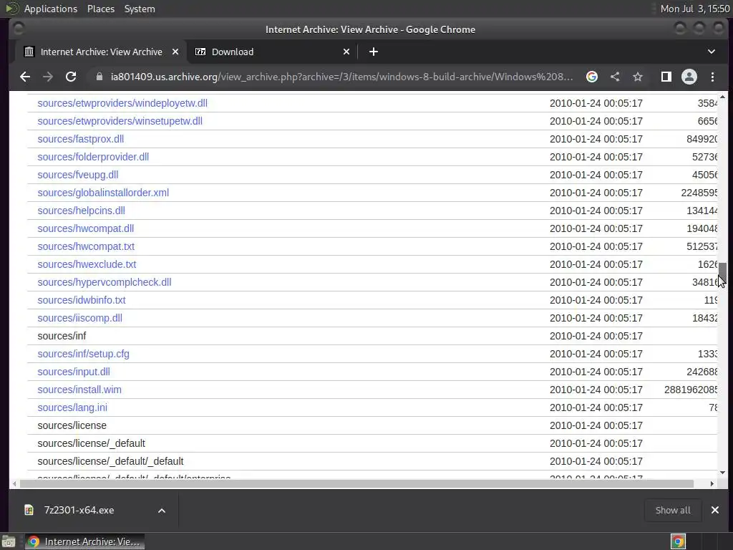The image size is (733, 550).
Task: Click the show desktop icon in bottom panel
Action: (x=9, y=541)
